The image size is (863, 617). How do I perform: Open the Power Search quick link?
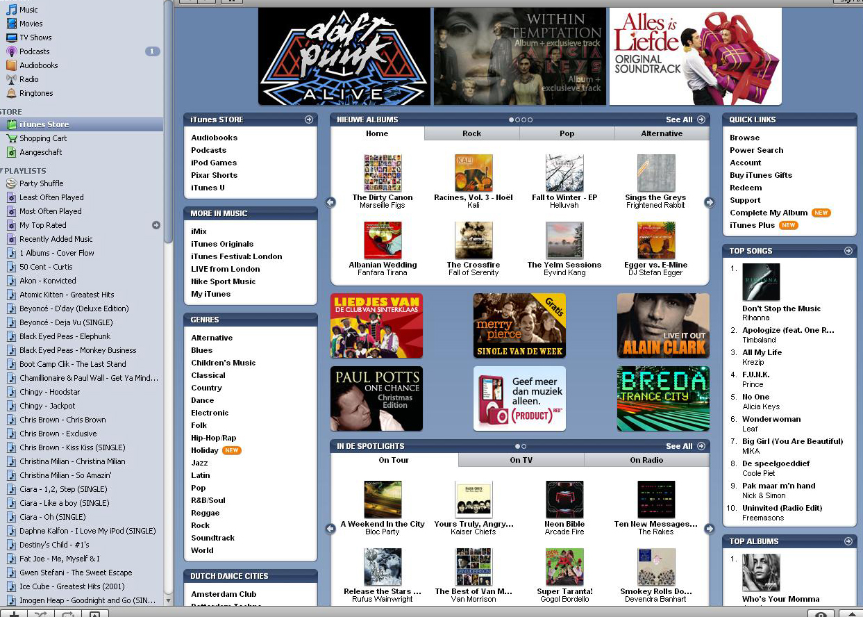(756, 150)
